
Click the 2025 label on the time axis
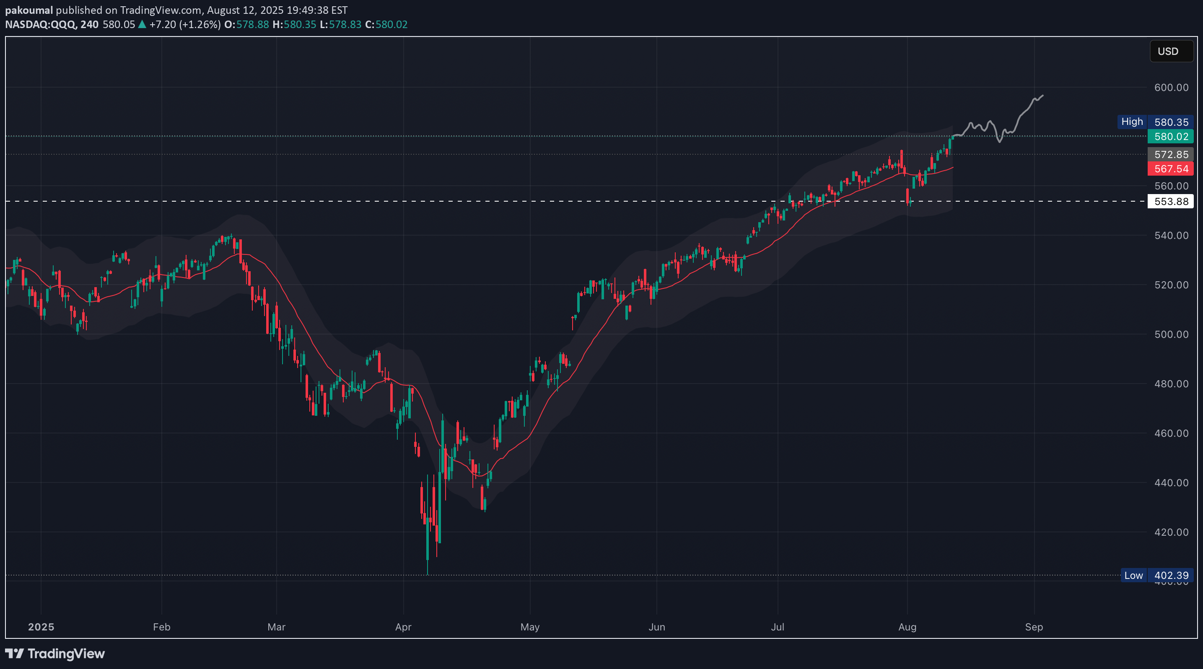point(41,627)
